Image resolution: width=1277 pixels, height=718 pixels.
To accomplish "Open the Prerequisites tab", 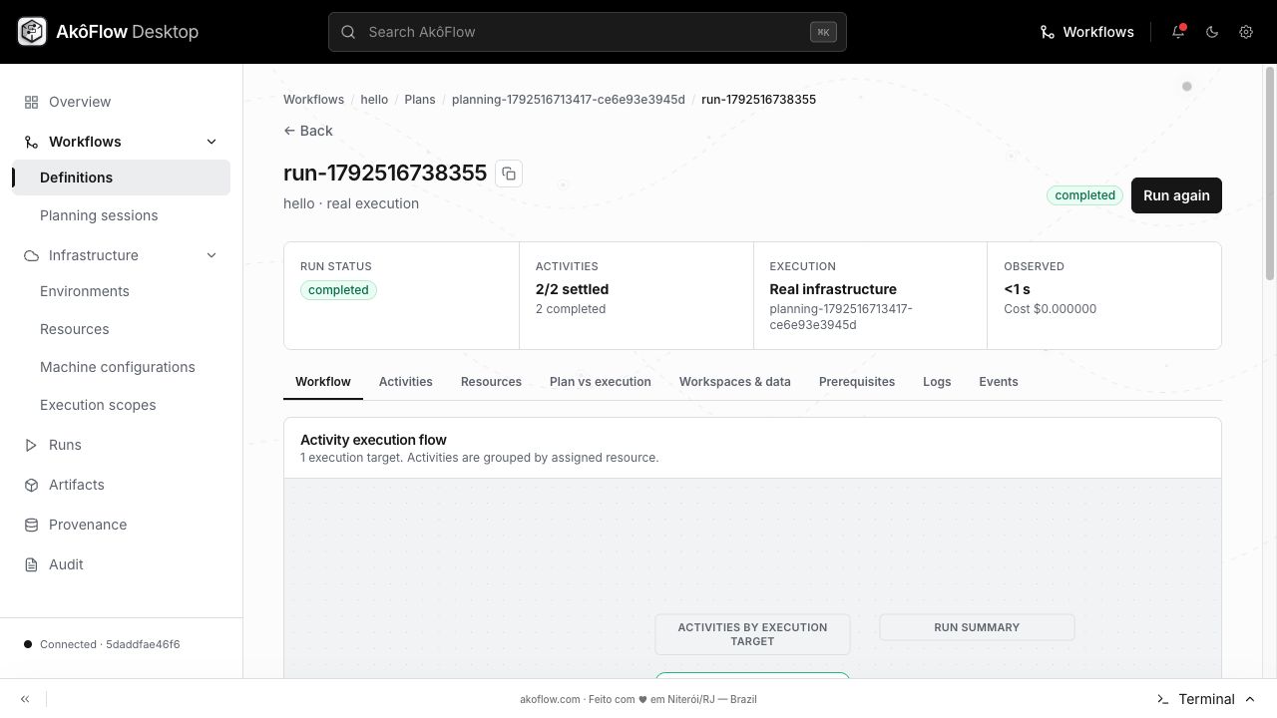I will point(857,382).
